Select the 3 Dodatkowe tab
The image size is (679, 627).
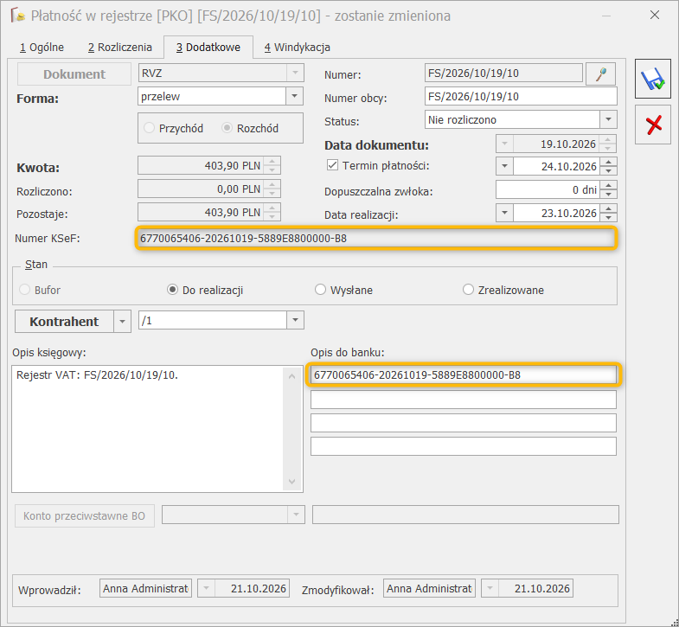208,48
